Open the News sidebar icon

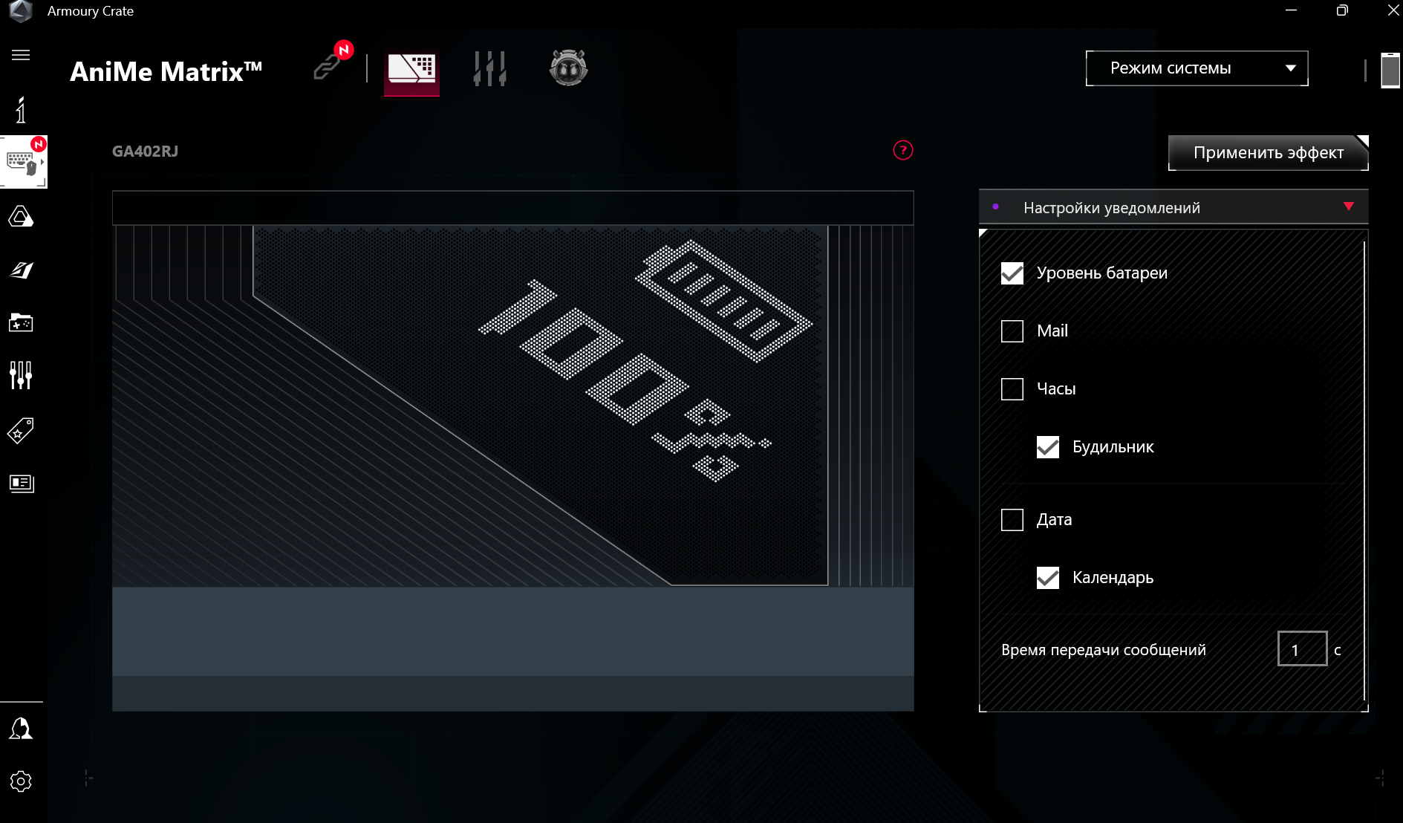21,484
